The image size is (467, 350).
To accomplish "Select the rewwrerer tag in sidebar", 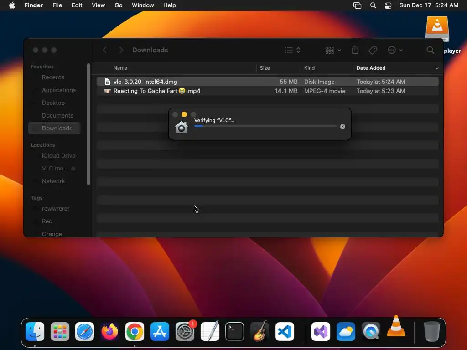I will pos(55,209).
